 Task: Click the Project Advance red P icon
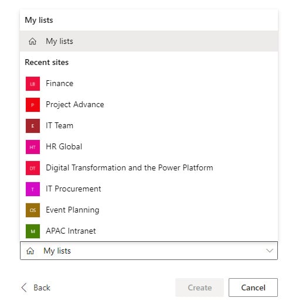click(x=33, y=105)
